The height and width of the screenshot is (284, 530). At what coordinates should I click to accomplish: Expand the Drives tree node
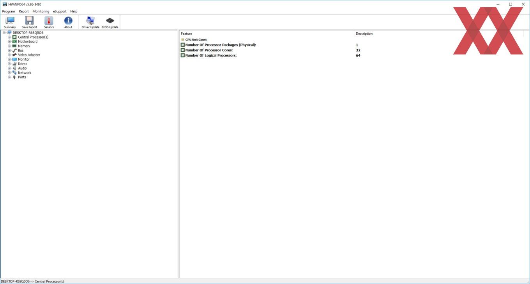tap(9, 64)
